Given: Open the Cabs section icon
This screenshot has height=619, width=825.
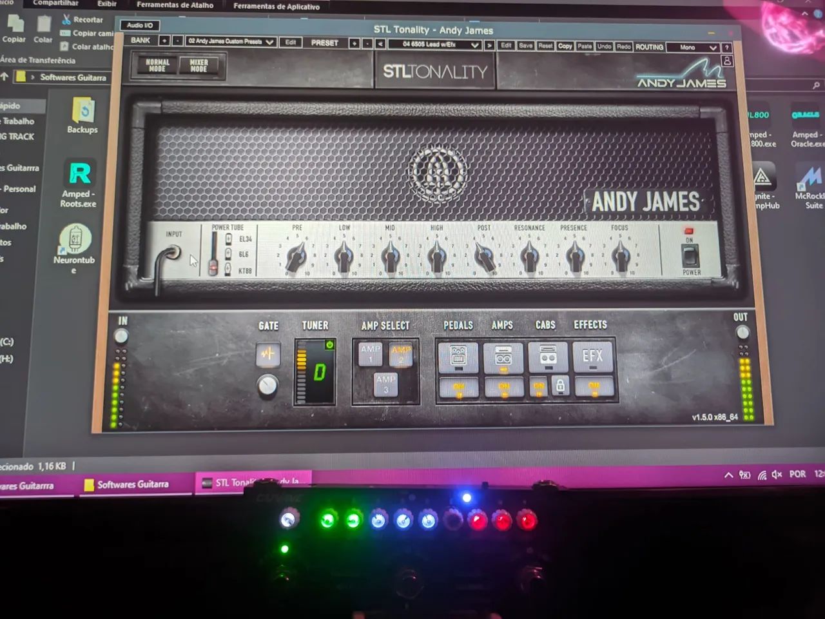Looking at the screenshot, I should pos(548,356).
